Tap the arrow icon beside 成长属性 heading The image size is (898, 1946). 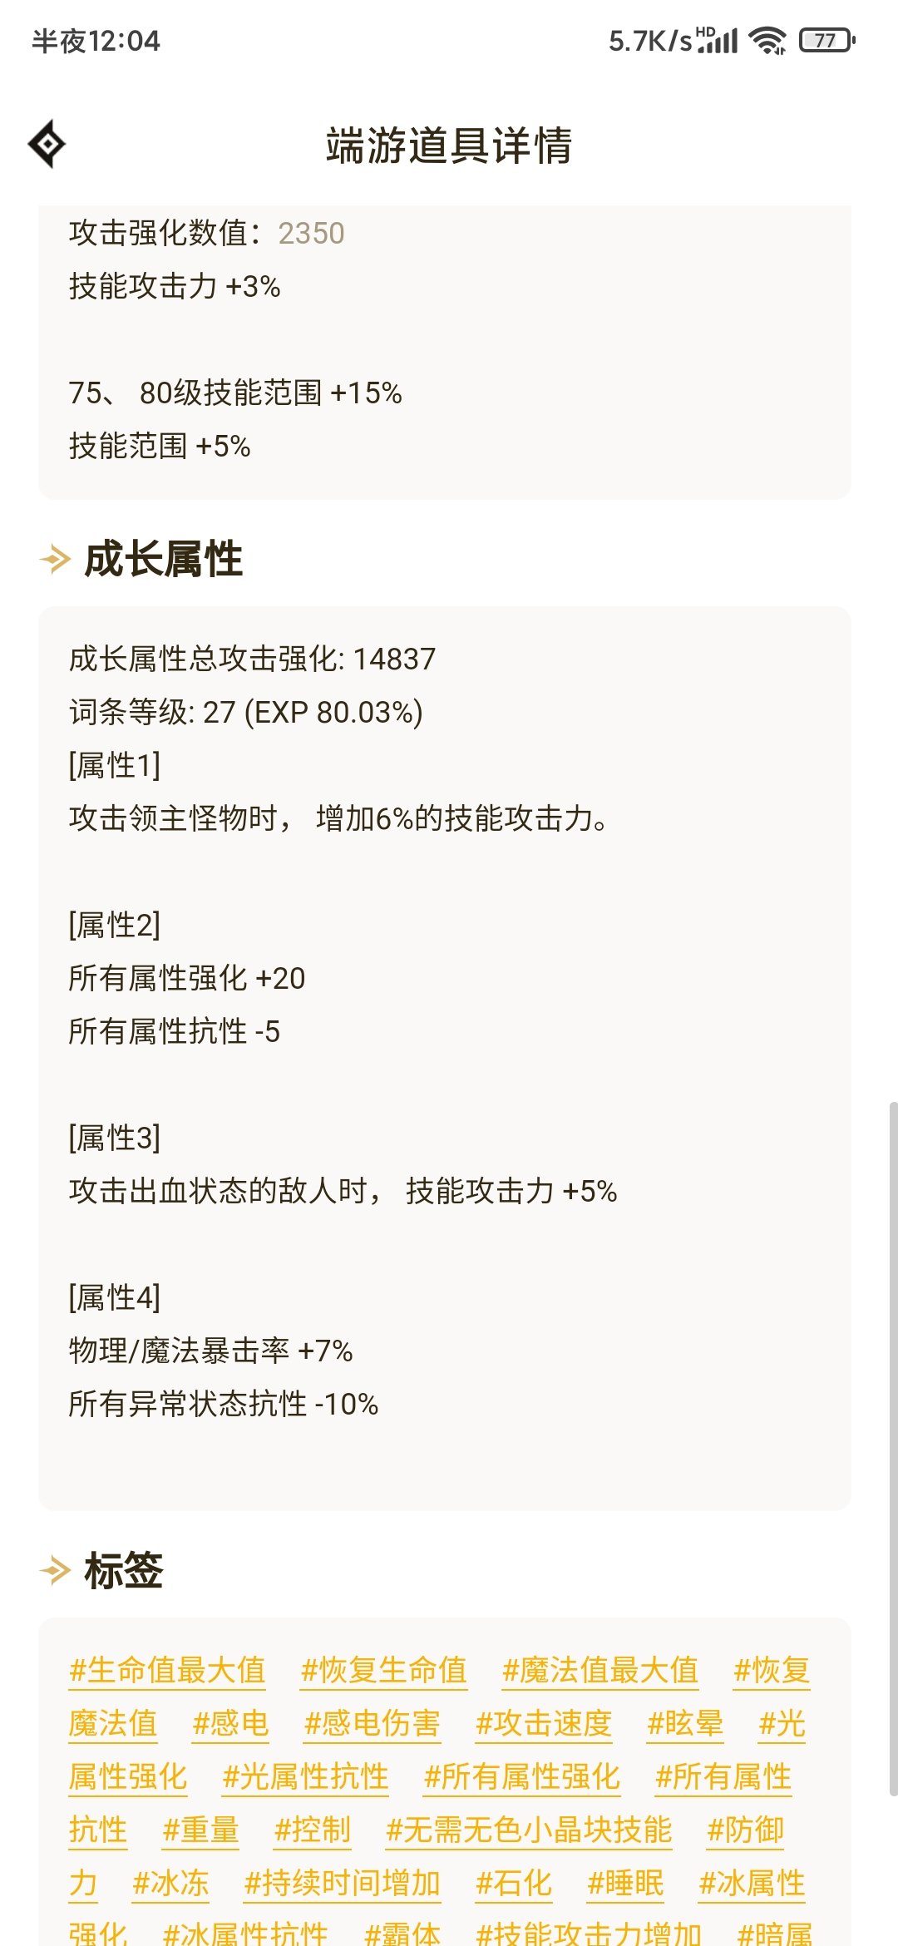click(55, 559)
